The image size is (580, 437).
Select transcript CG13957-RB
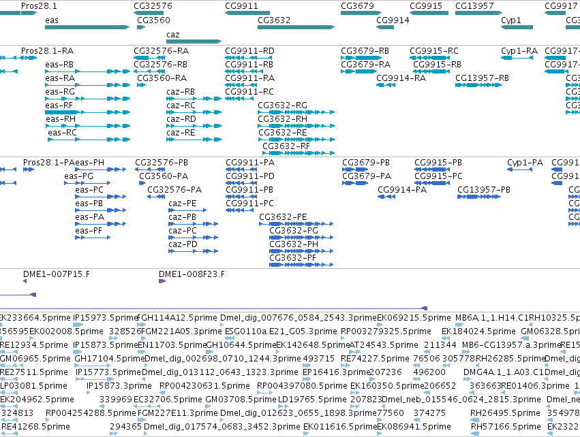coord(482,78)
